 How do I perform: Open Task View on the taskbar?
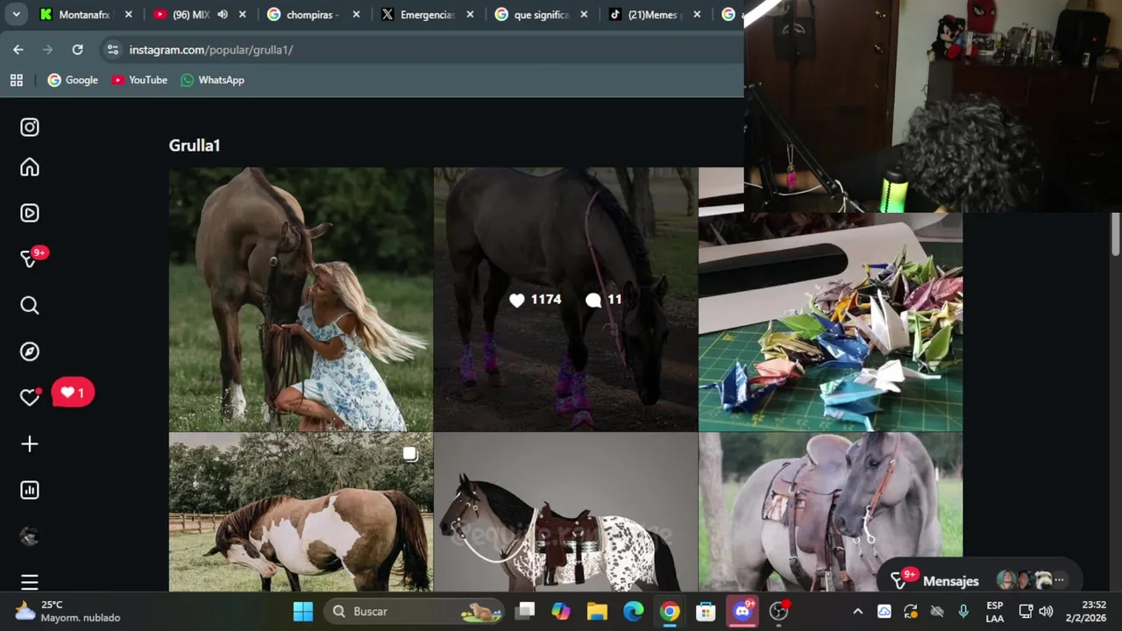click(x=525, y=611)
